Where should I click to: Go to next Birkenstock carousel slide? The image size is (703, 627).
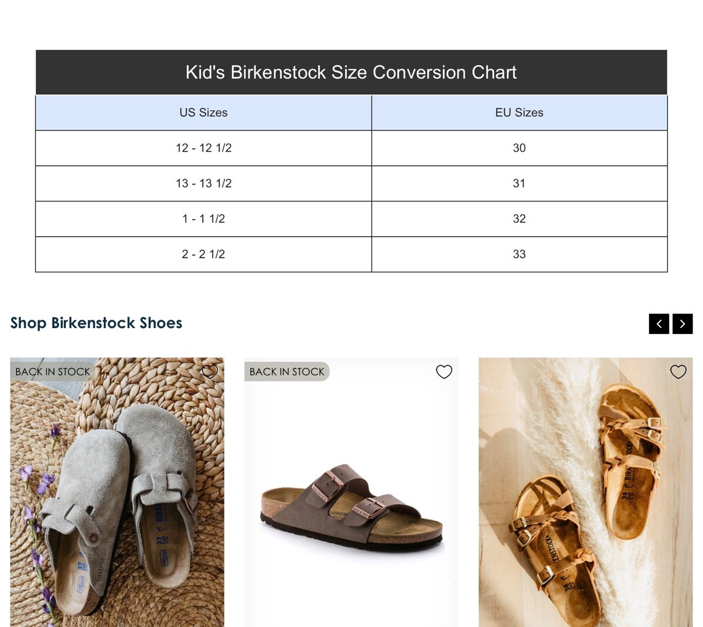[682, 323]
